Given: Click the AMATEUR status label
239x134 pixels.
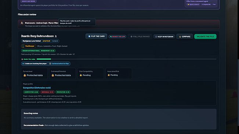Looking at the screenshot, I should tap(46, 41).
